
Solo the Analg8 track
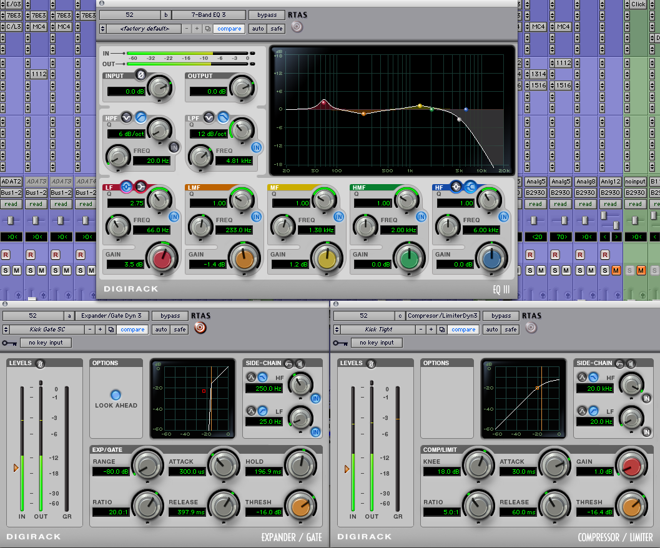[580, 271]
